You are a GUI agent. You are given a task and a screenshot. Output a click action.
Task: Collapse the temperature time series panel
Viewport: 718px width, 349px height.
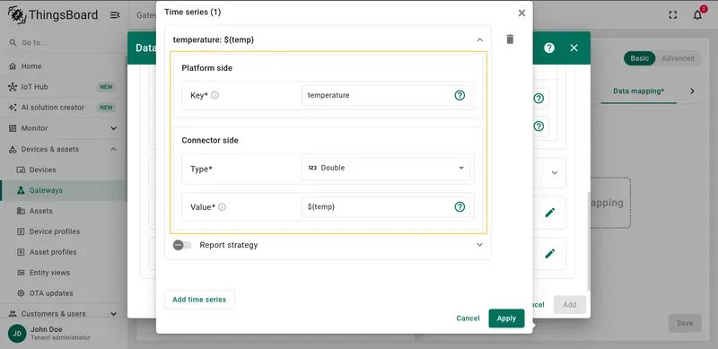coord(479,39)
